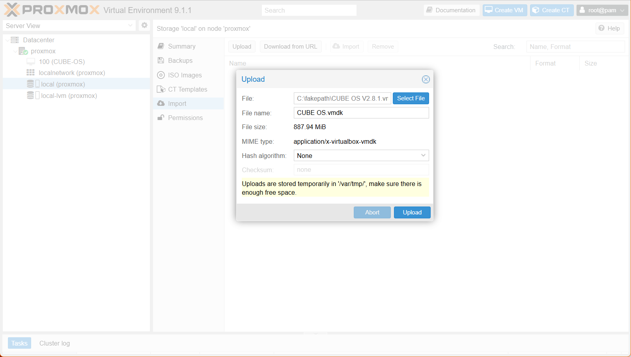
Task: Click the ISO Images disc icon
Action: coord(161,75)
